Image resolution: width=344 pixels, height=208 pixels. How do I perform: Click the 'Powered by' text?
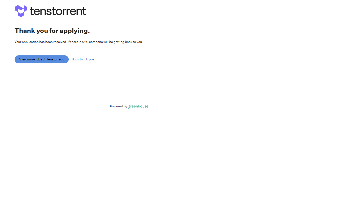(x=119, y=106)
